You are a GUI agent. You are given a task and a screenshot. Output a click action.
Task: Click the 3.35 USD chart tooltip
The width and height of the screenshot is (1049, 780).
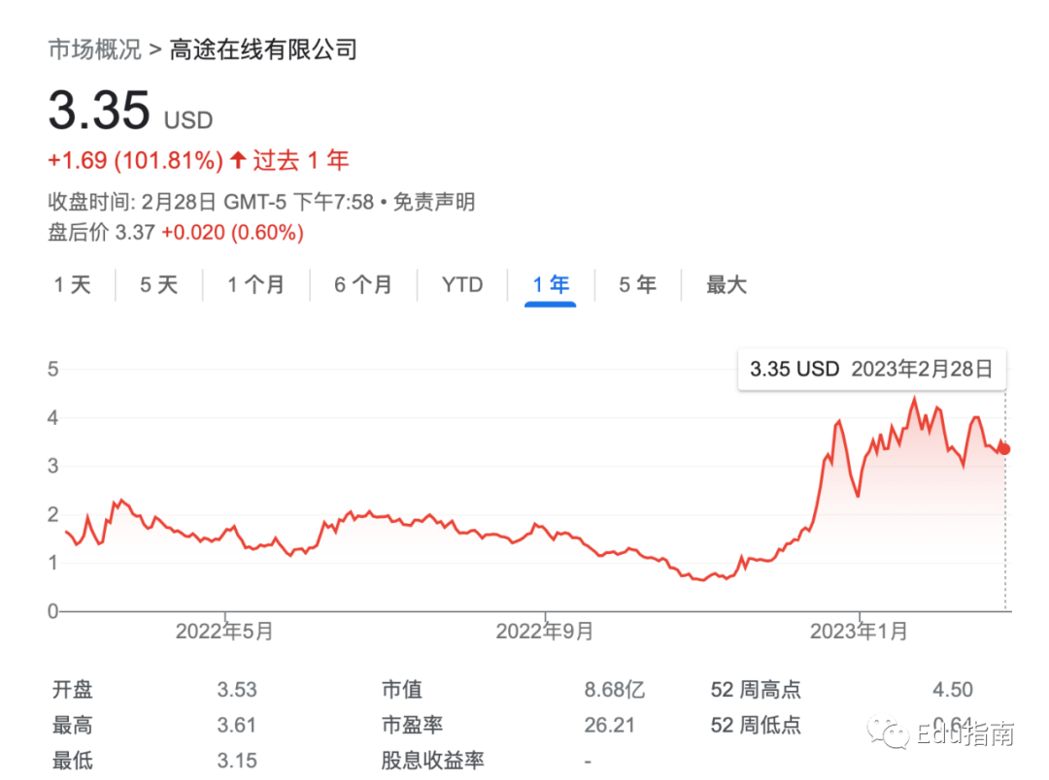(x=871, y=369)
